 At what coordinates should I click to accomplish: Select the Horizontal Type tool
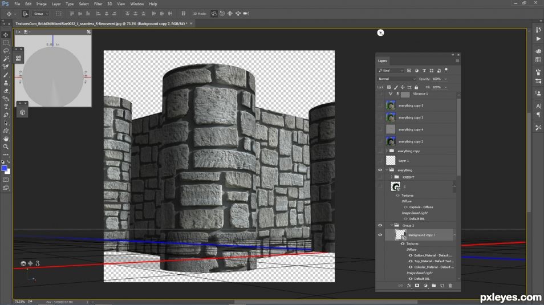tap(6, 107)
